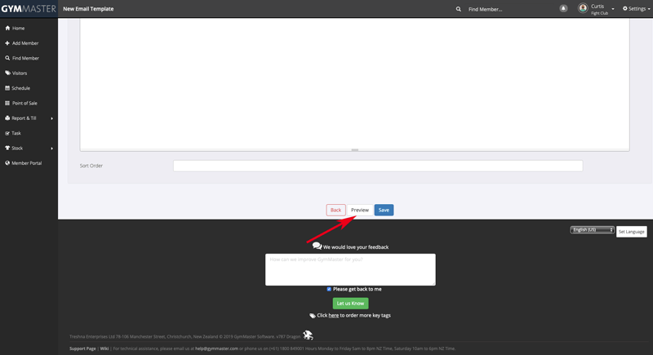This screenshot has height=355, width=653.
Task: Open notifications bell icon
Action: [x=563, y=9]
